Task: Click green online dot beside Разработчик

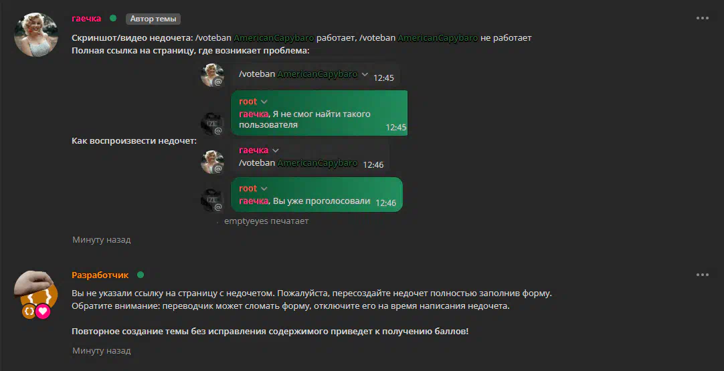Action: [141, 275]
